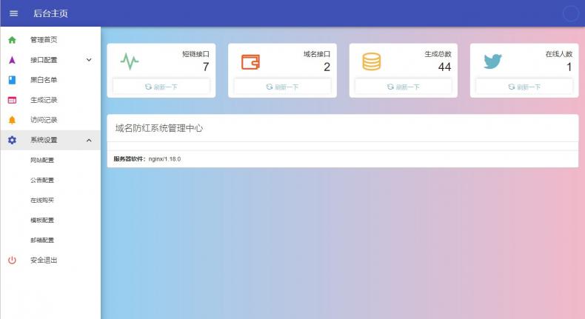The width and height of the screenshot is (585, 319).
Task: Click the orange wallet domain interface icon
Action: tap(250, 62)
